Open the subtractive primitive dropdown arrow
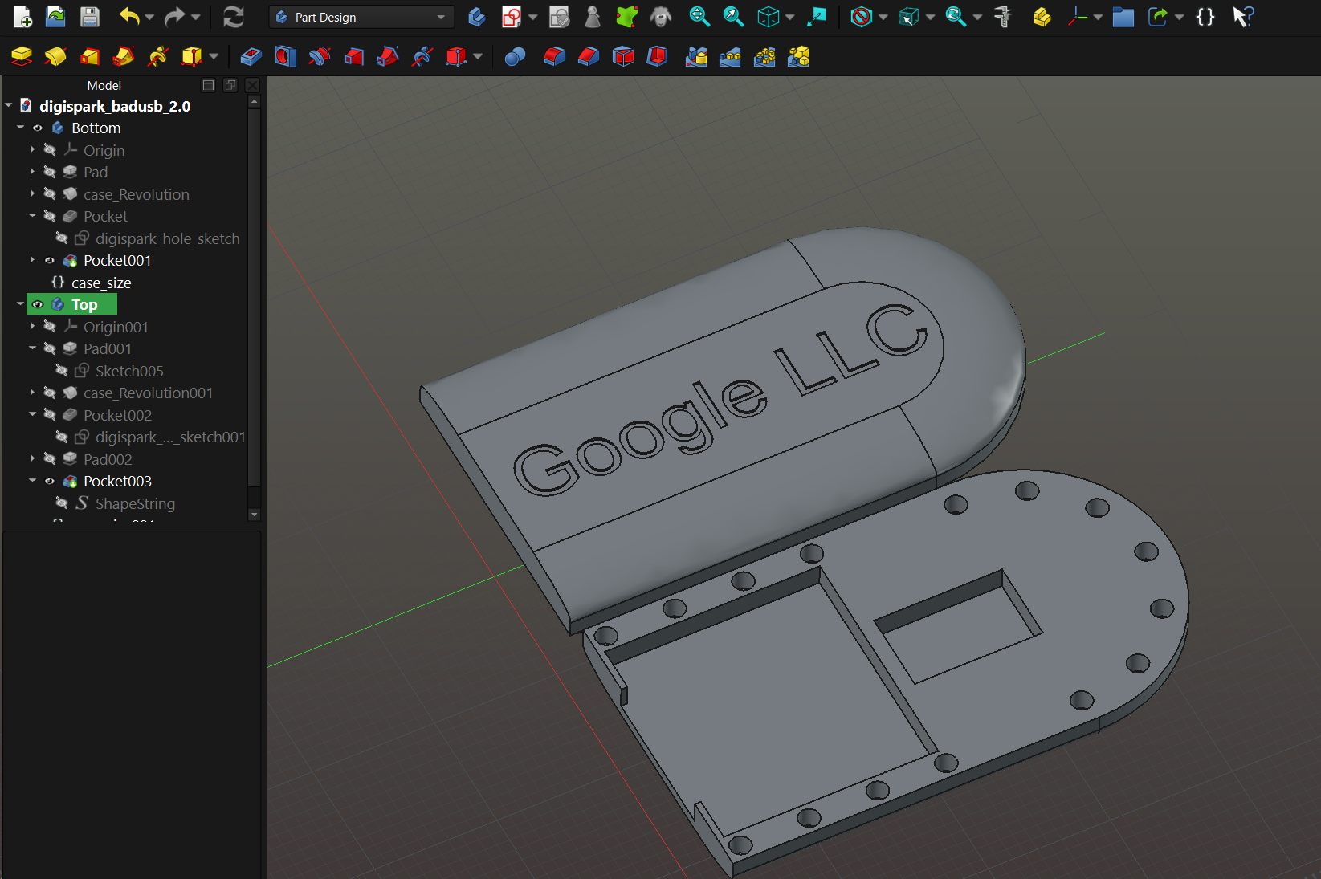The image size is (1321, 879). pos(478,56)
